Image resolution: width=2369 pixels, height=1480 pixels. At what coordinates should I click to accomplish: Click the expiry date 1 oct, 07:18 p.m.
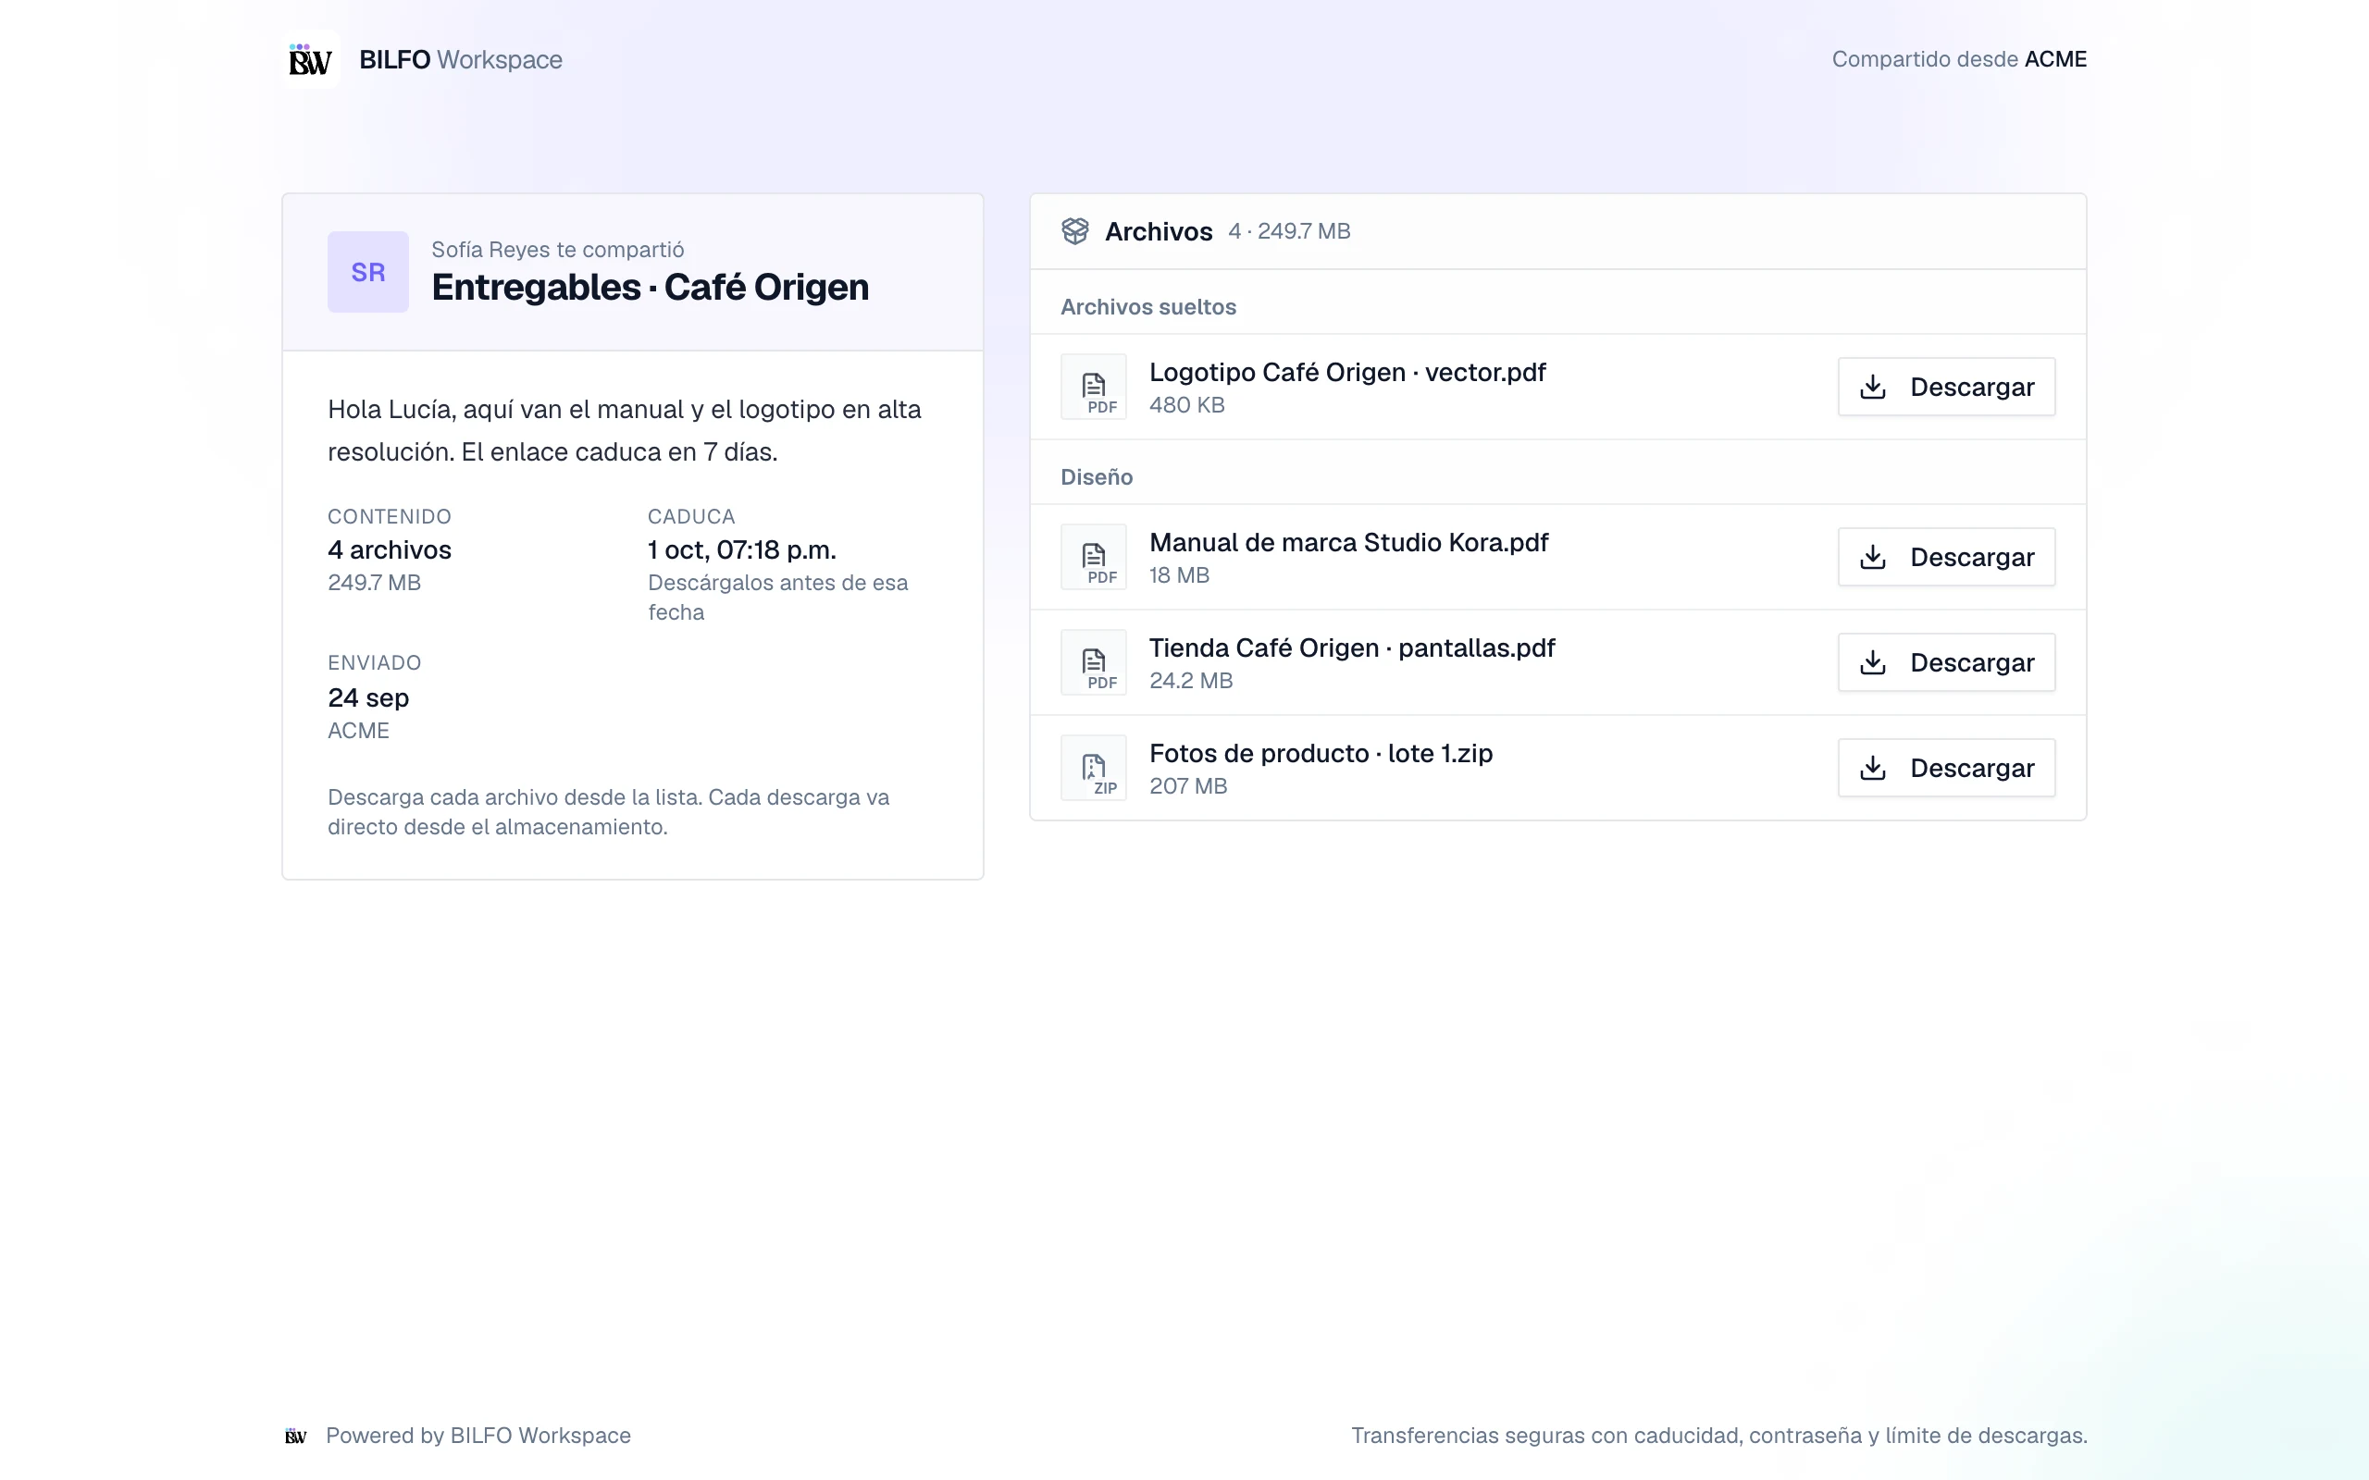[x=742, y=550]
